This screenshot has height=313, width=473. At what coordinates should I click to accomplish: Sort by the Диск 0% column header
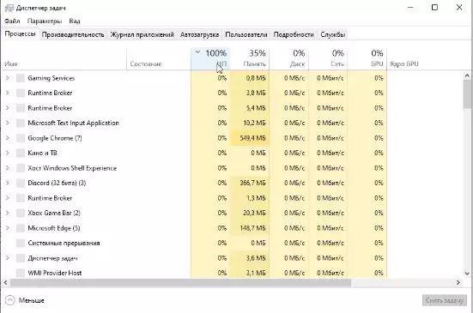click(x=289, y=59)
